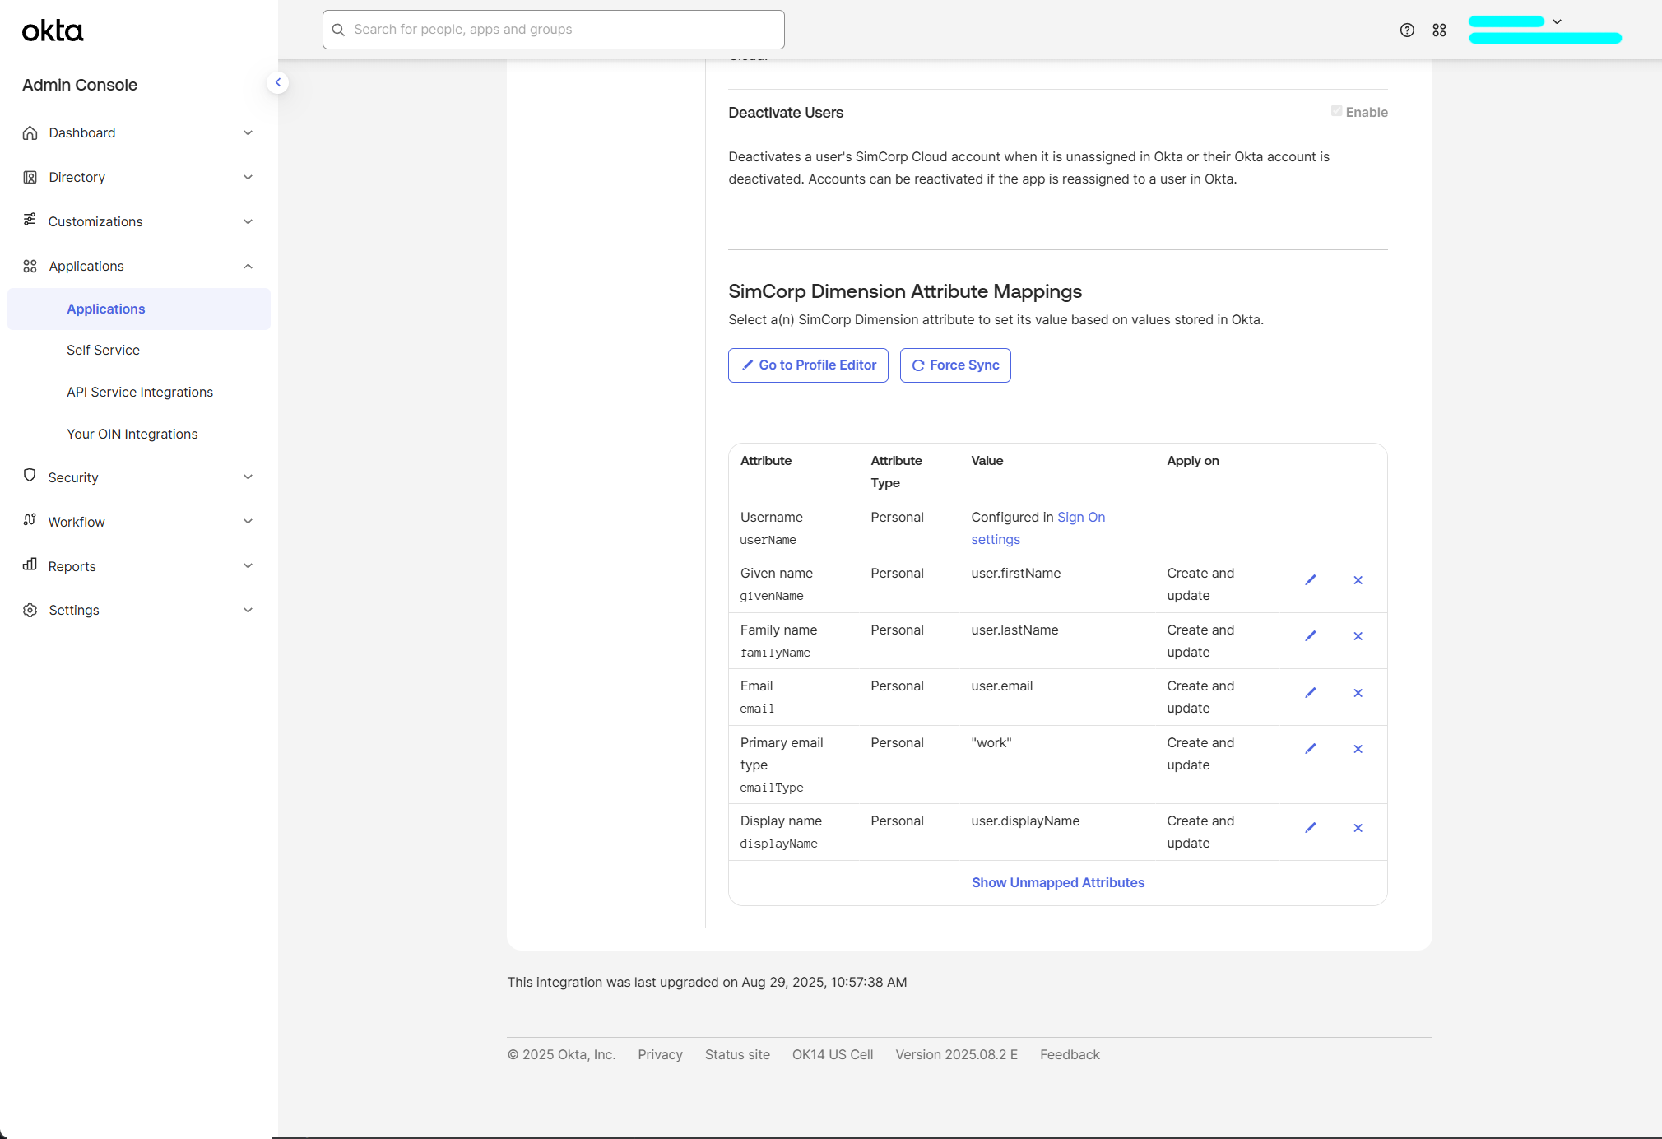Open Self Service menu item
This screenshot has width=1662, height=1139.
(x=103, y=350)
